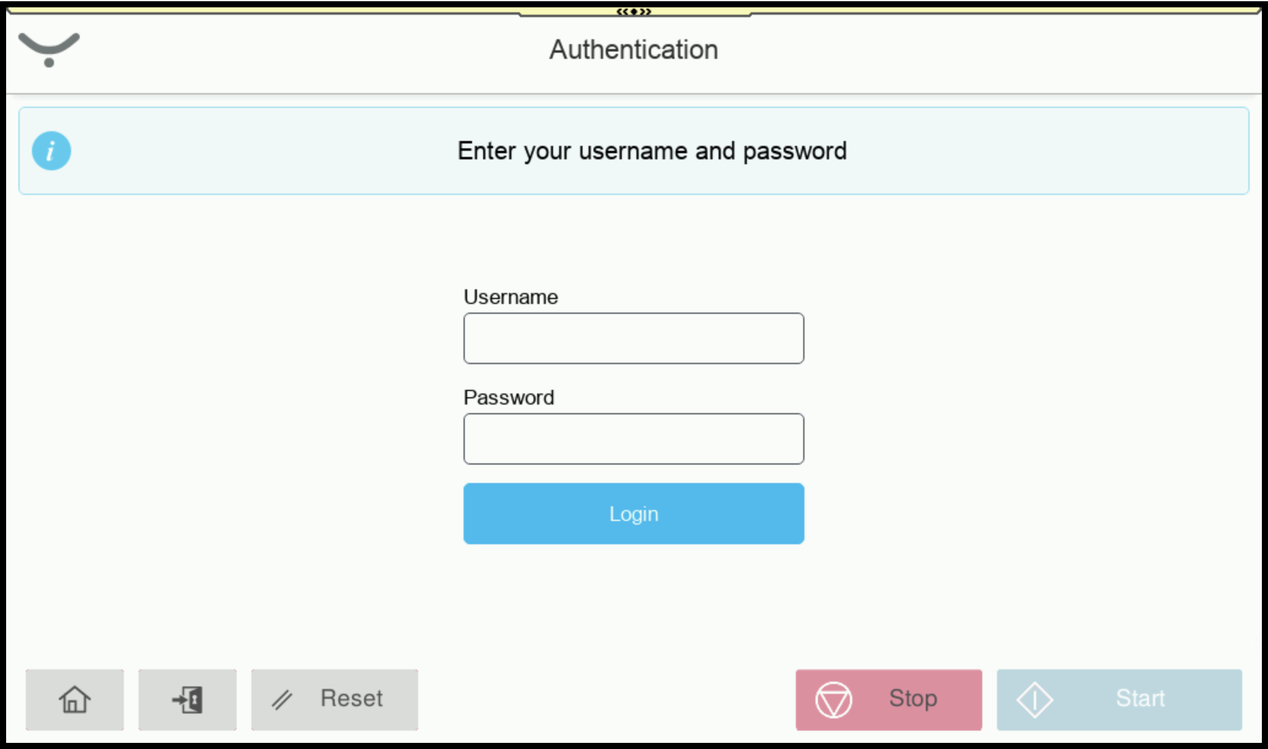Screen dimensions: 1268x749
Task: Click the left double chevrons in the top handle
Action: tap(623, 12)
